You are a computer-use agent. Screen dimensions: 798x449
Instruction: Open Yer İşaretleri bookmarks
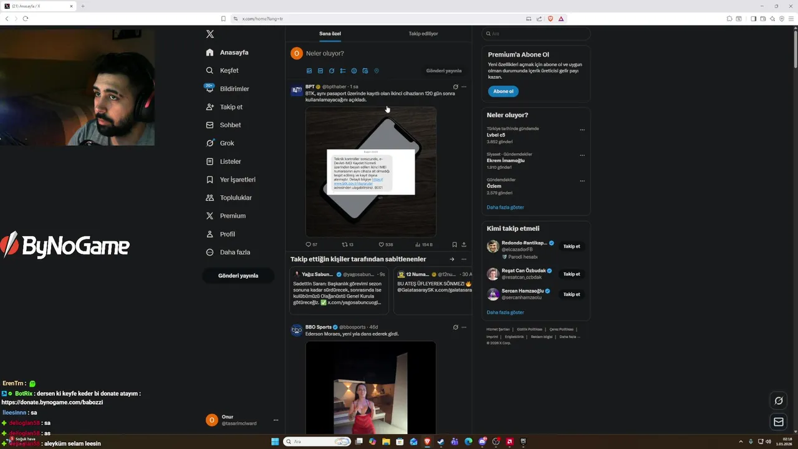point(231,180)
